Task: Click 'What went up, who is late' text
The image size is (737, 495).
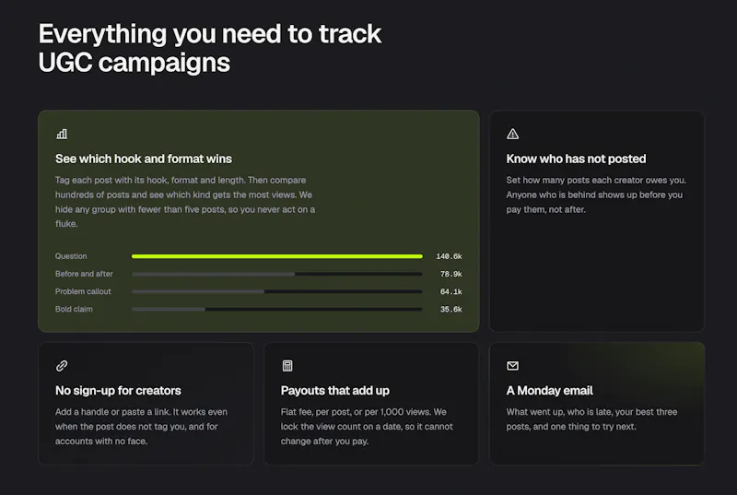Action: pos(591,418)
